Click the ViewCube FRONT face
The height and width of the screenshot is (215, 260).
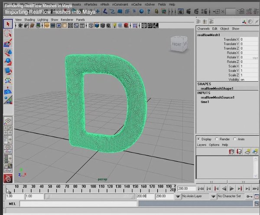point(176,44)
